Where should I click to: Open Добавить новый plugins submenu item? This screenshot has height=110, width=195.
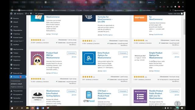(x=16, y=84)
